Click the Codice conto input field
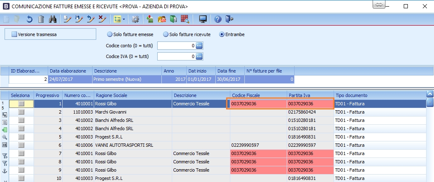Viewport: 434px width, 182px height. tap(177, 46)
